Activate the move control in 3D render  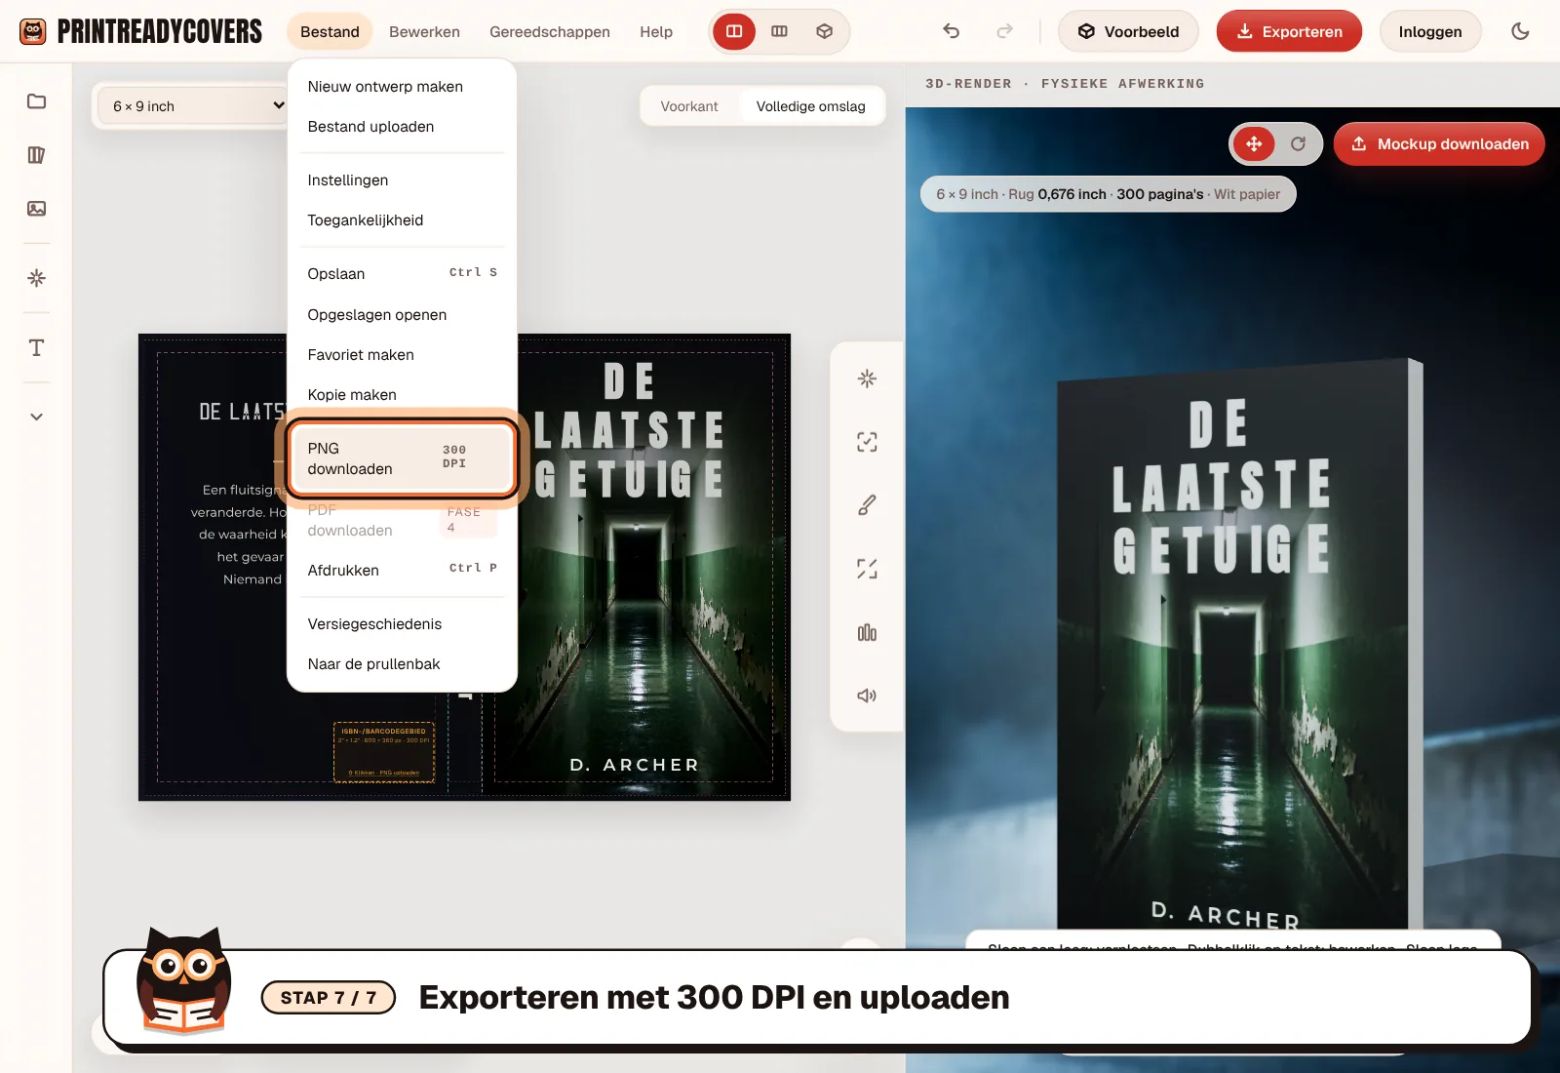tap(1254, 144)
